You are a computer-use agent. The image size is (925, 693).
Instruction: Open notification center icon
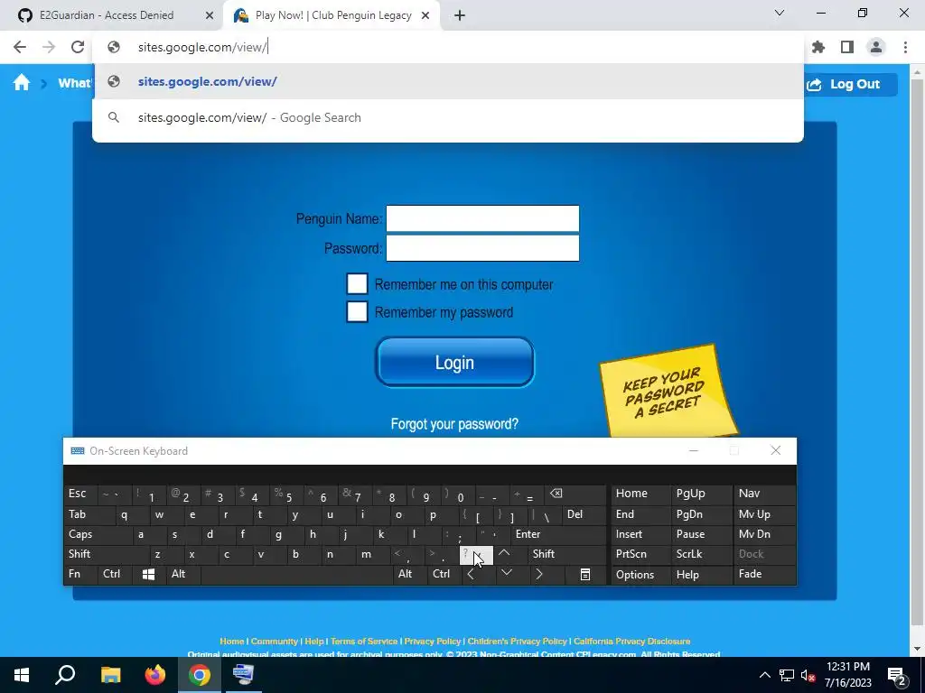point(897,676)
